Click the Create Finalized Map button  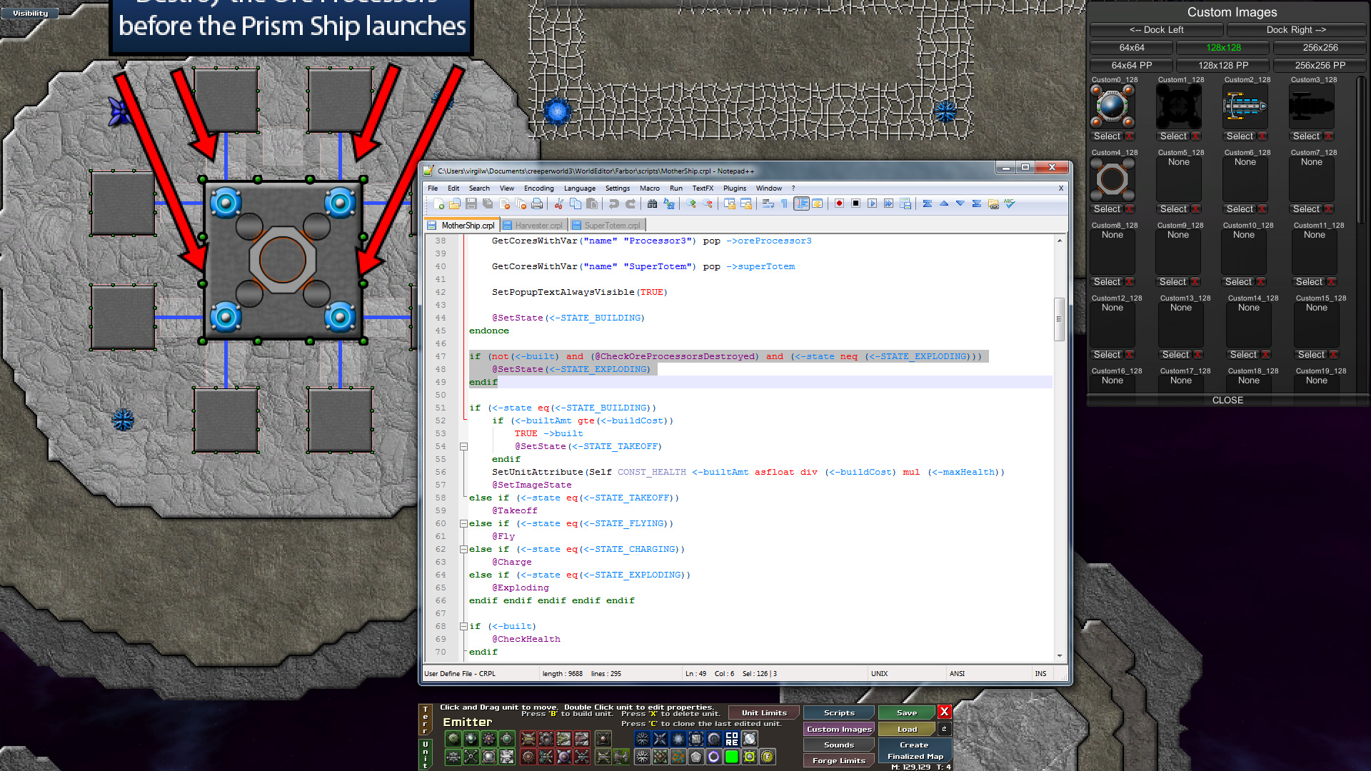(x=915, y=750)
